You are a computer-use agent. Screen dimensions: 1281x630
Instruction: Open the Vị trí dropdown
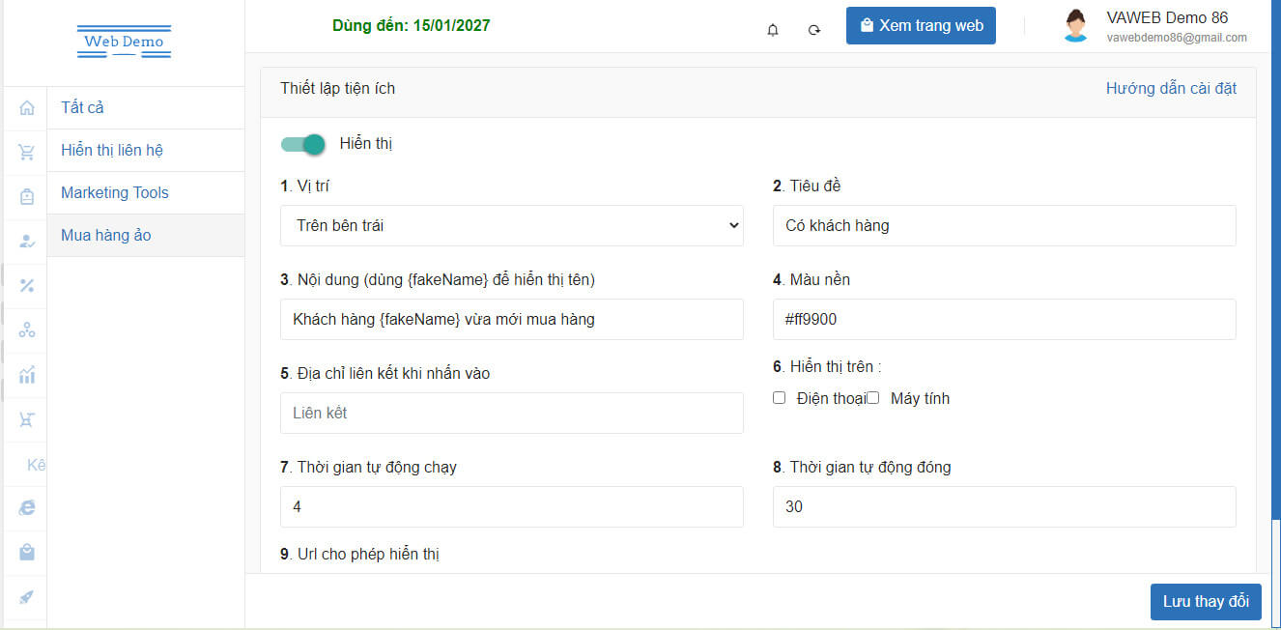(512, 225)
